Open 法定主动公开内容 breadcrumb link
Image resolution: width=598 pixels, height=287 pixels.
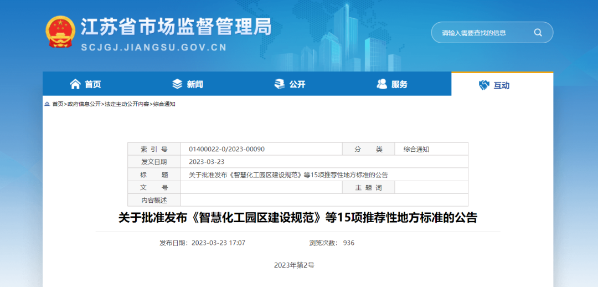point(127,104)
